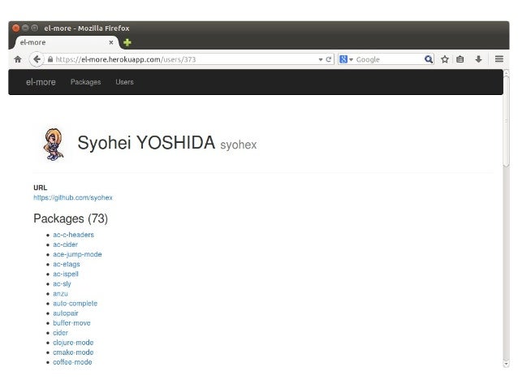
Task: Open the Google search engine selector
Action: click(x=346, y=59)
